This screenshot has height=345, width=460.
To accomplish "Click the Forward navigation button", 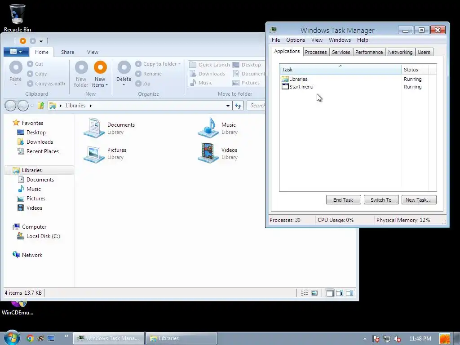I will click(x=23, y=106).
